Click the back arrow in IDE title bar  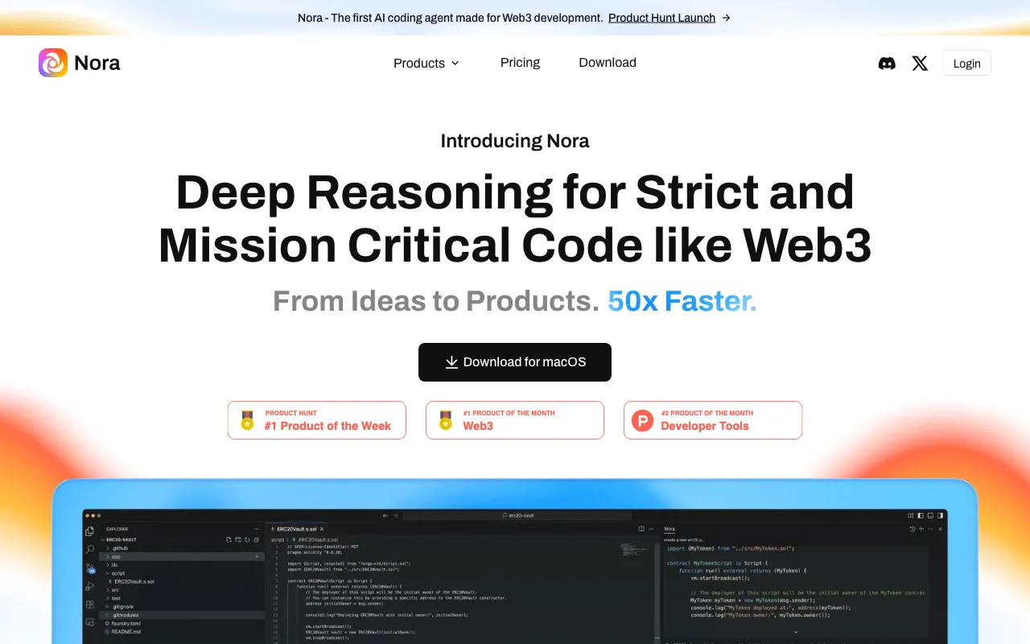click(x=385, y=515)
